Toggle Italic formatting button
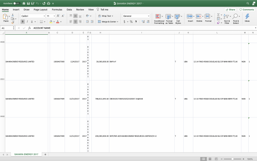Viewport: 257px width, 161px height. 27,22
